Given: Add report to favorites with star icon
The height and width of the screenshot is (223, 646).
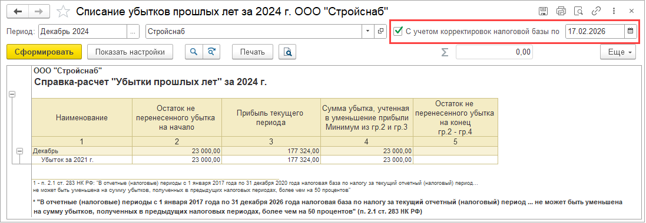Looking at the screenshot, I should pyautogui.click(x=63, y=12).
